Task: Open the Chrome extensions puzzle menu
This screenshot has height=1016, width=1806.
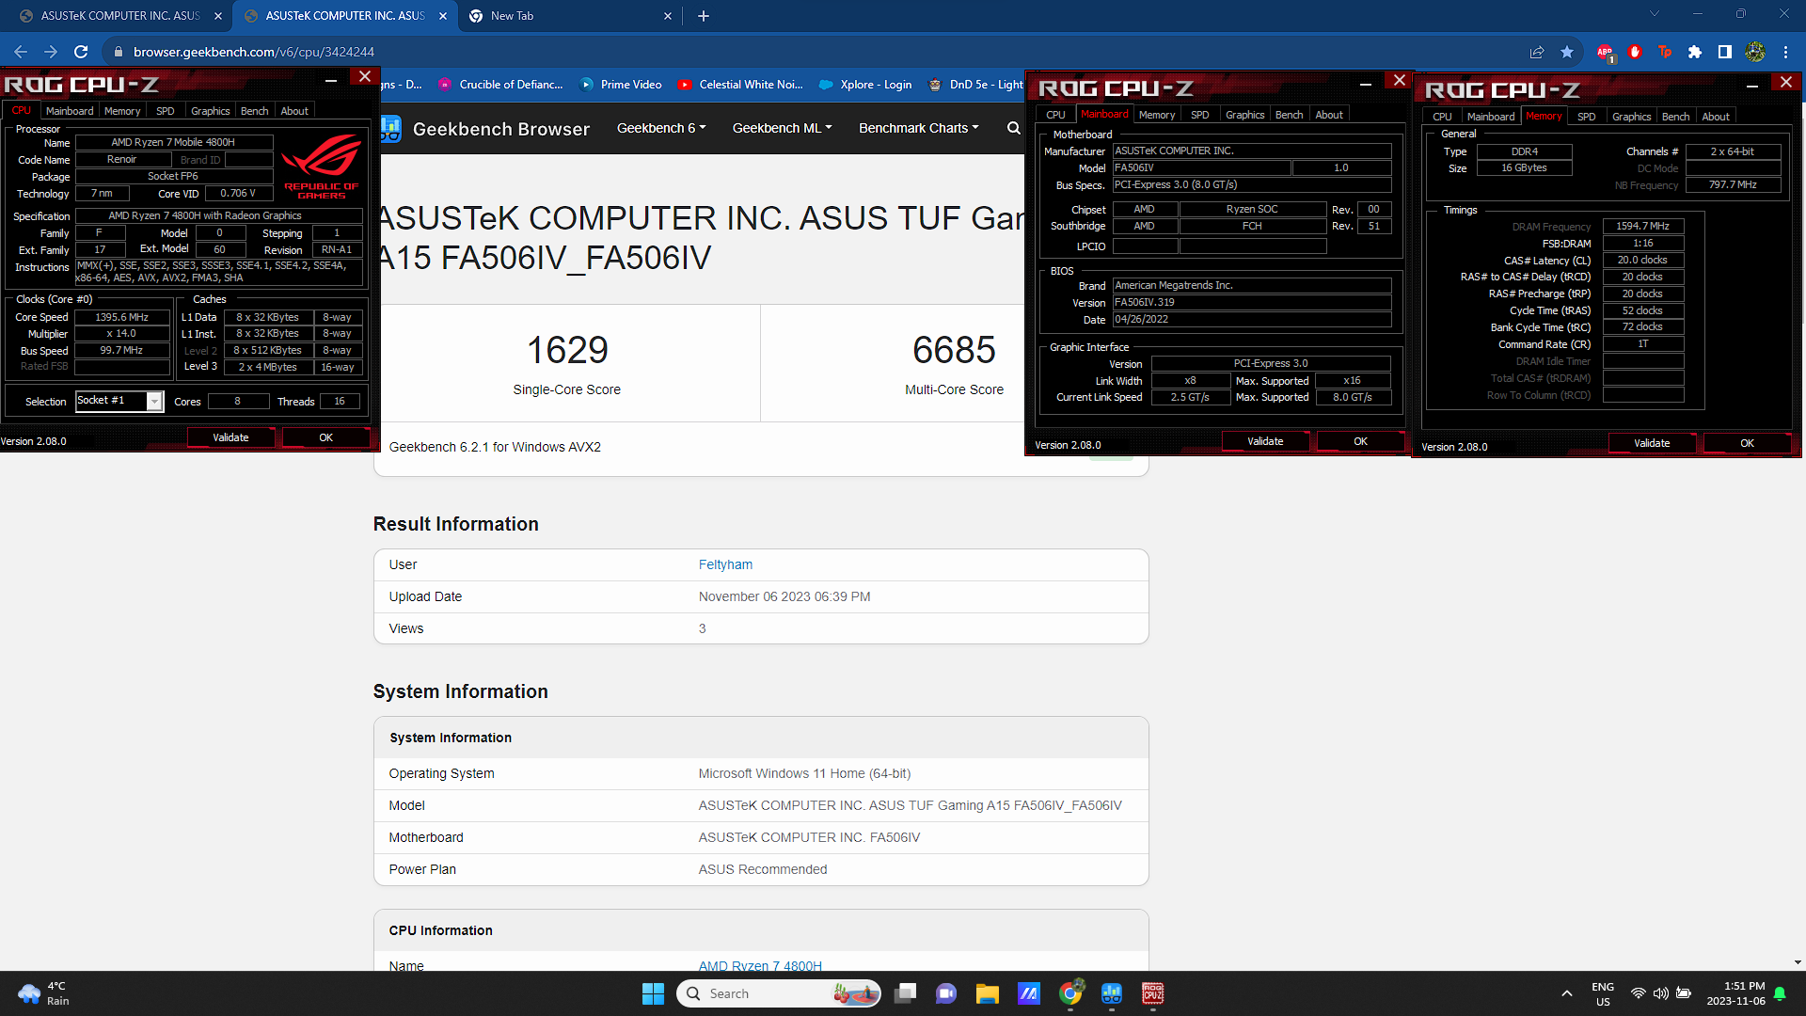Action: click(1695, 53)
